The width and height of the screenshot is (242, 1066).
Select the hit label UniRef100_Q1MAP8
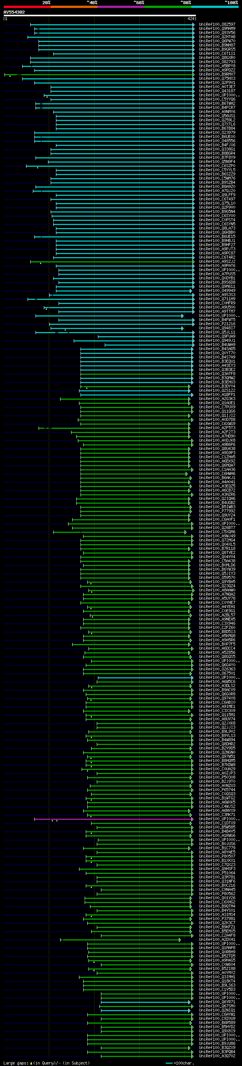point(217,948)
